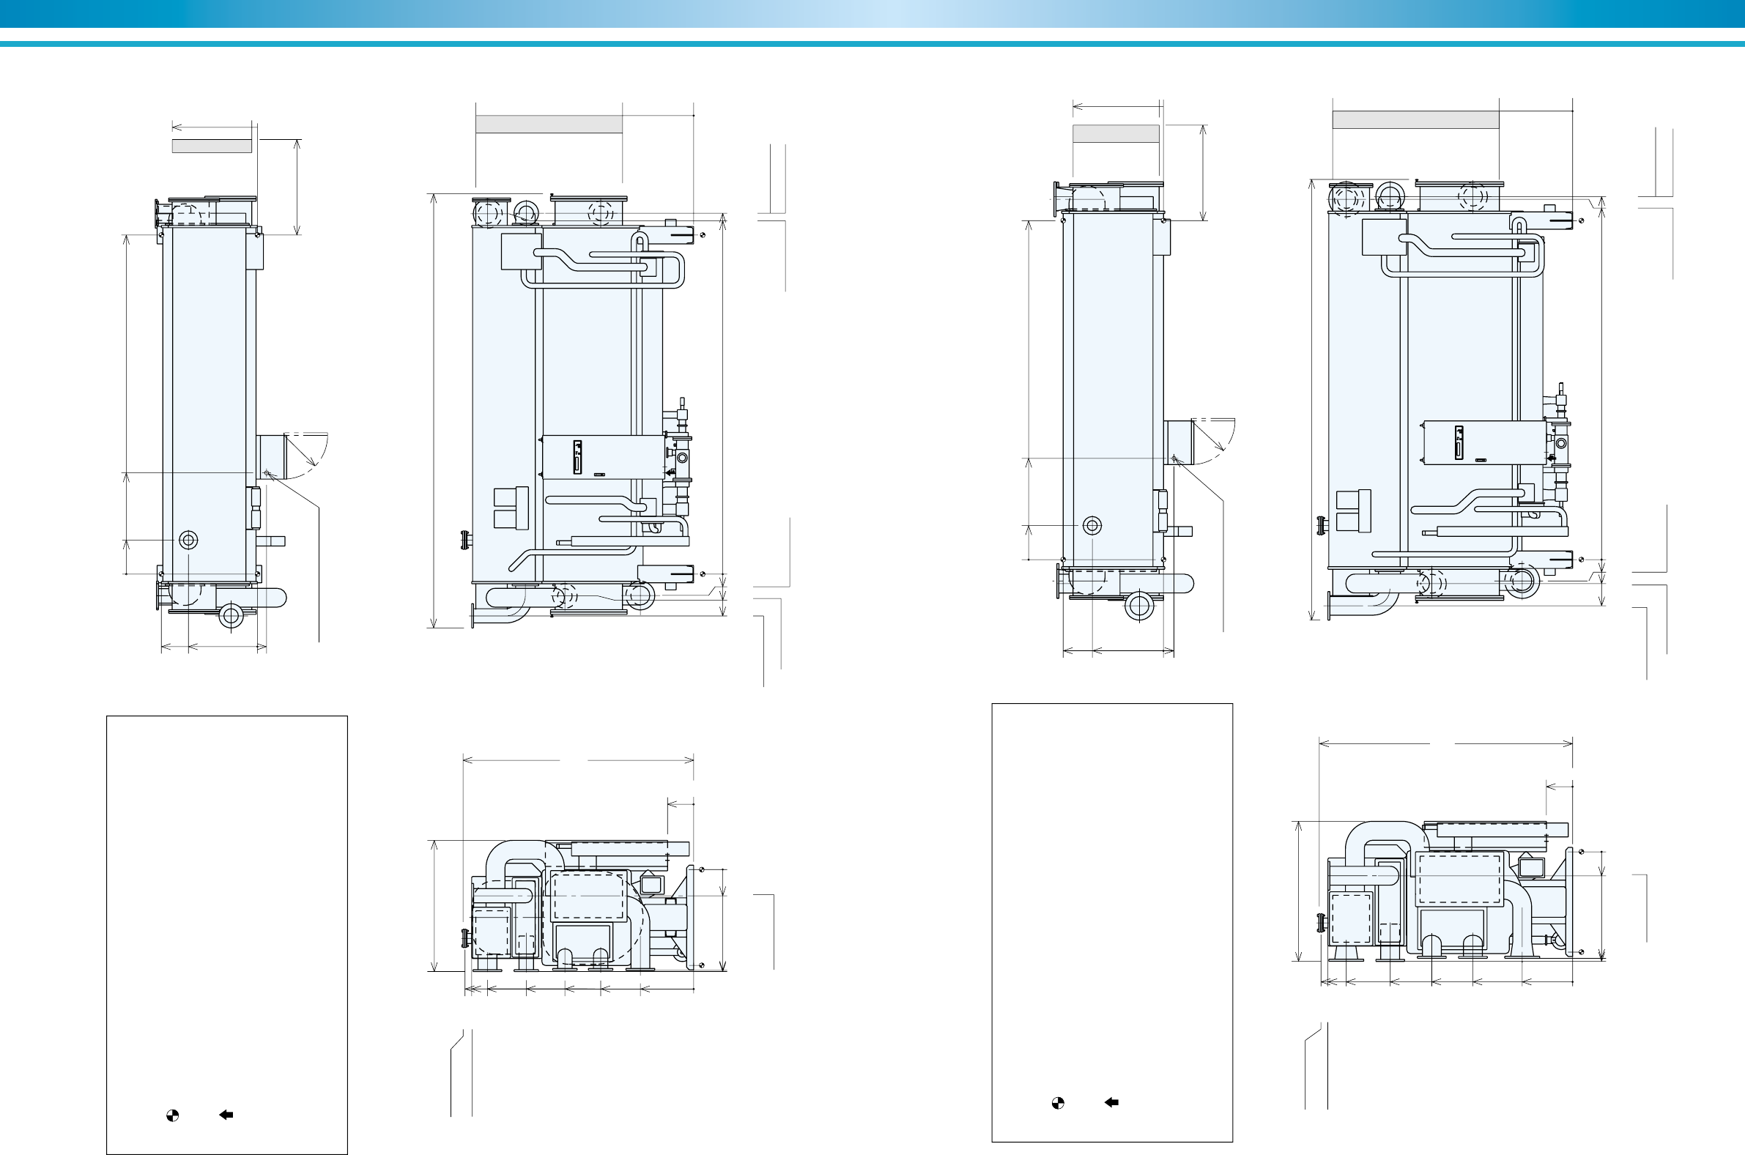
Task: Click stacked twin rectangles on far-right front view
Action: [x=1353, y=510]
